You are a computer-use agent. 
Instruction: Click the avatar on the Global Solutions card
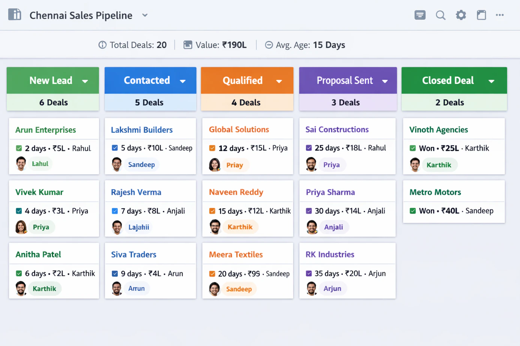click(215, 165)
